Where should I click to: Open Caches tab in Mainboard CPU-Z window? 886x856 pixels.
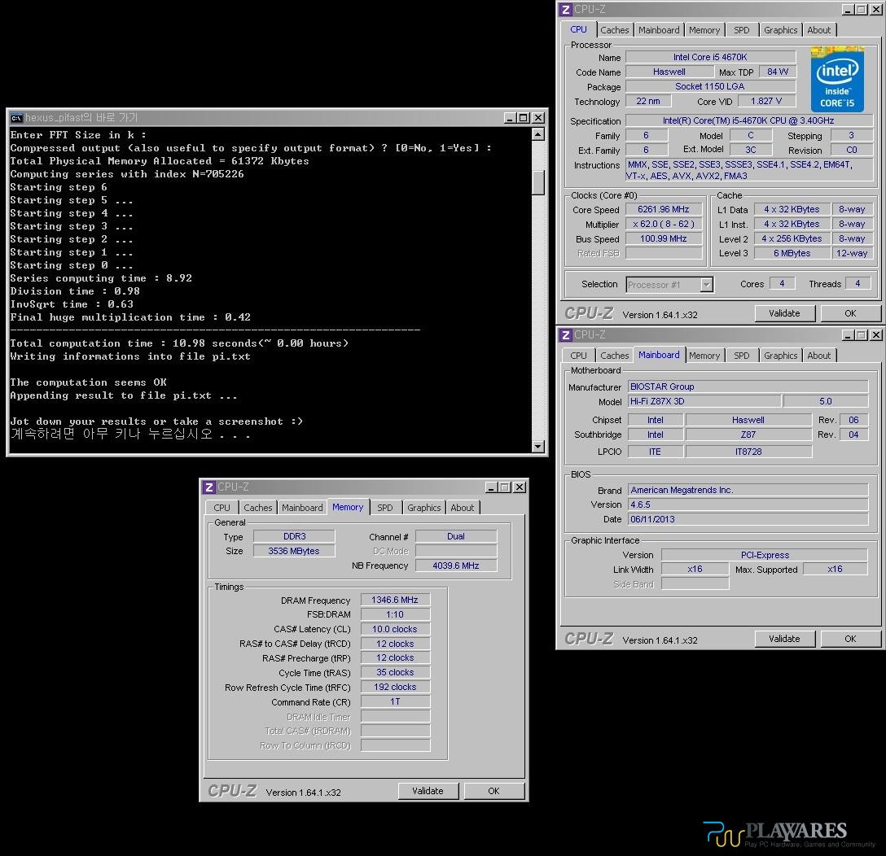tap(614, 356)
